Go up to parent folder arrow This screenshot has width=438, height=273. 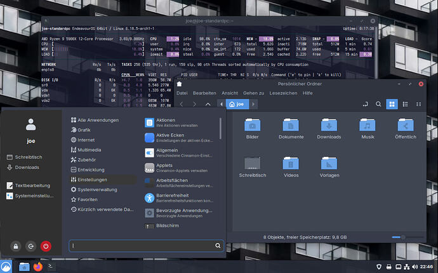208,104
